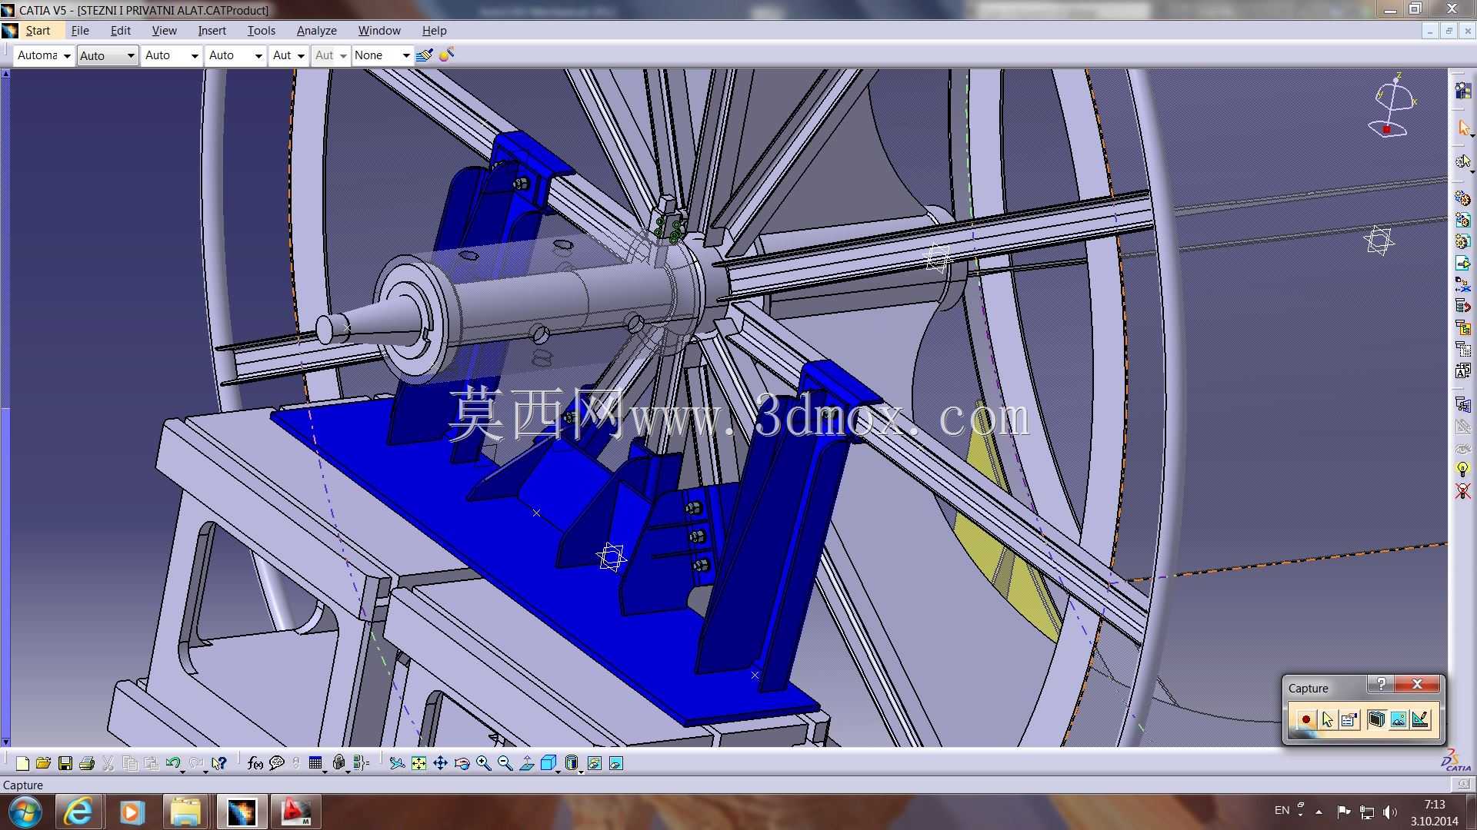Create a new document with New icon
This screenshot has height=830, width=1477.
click(x=22, y=763)
